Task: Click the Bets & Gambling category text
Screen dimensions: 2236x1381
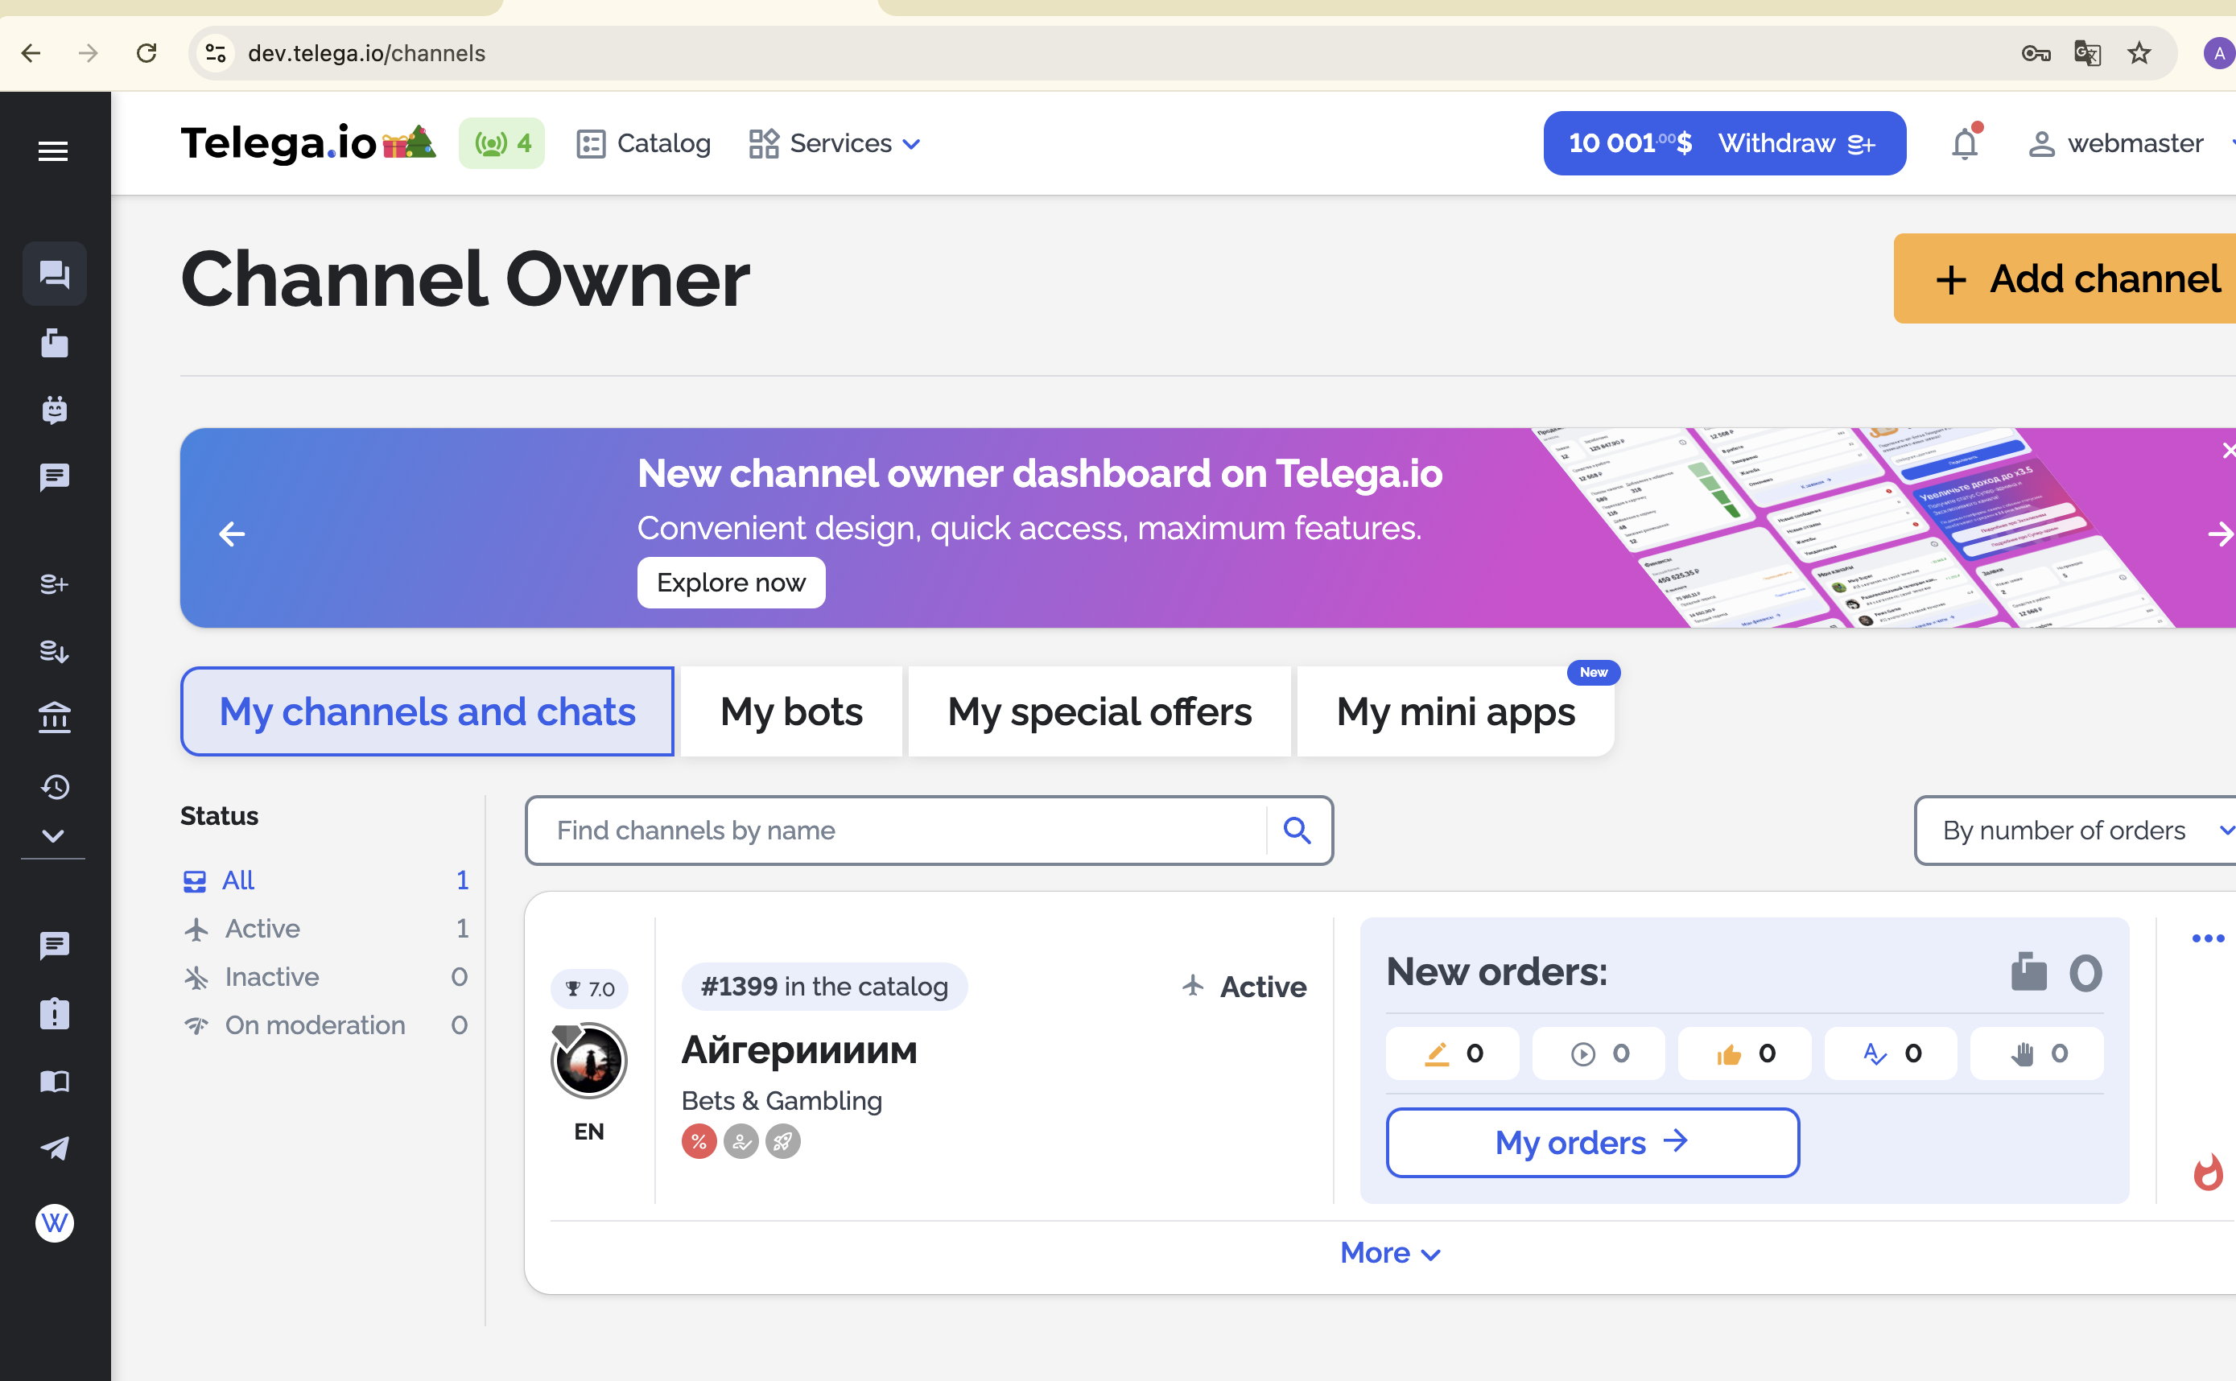Action: (782, 1101)
